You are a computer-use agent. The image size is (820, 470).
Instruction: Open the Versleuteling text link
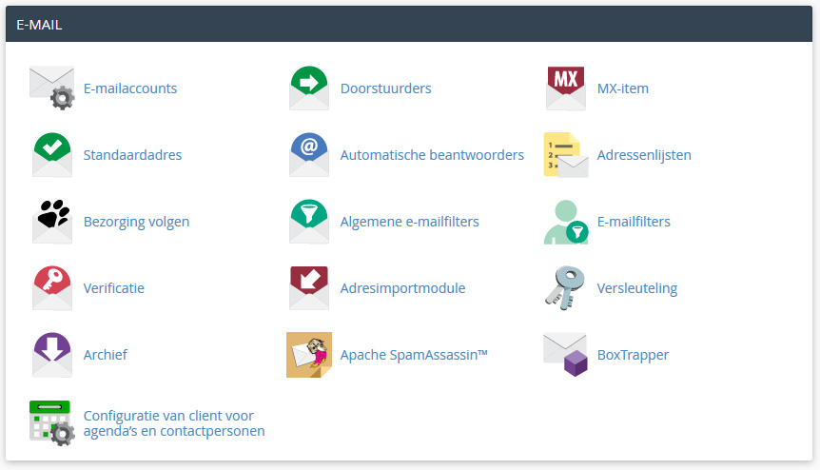coord(637,288)
